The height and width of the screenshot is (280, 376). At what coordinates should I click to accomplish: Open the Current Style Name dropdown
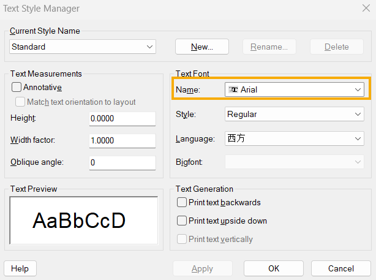pyautogui.click(x=83, y=47)
